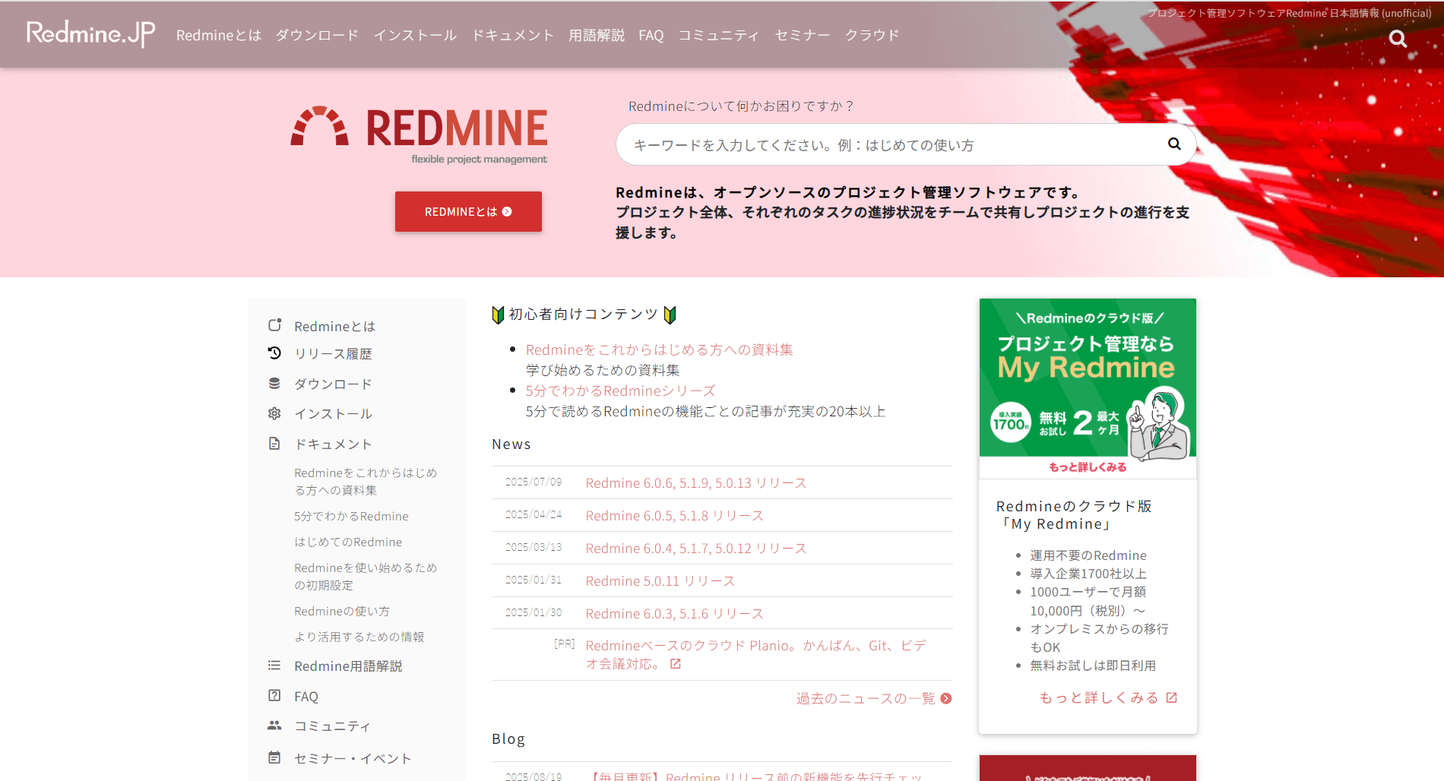Click the Redmine.JP logo in header
The image size is (1444, 781).
tap(90, 34)
